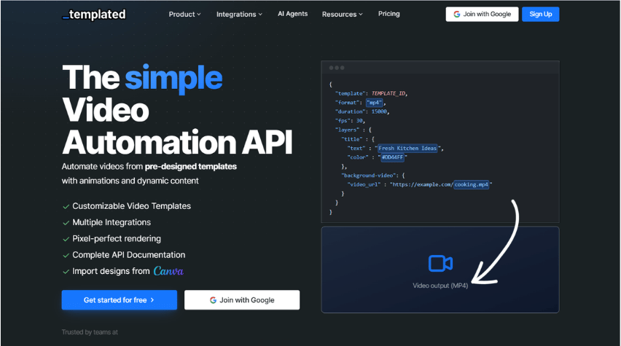The height and width of the screenshot is (346, 621).
Task: Click the "Trusted by teams at" text
Action: click(x=90, y=332)
